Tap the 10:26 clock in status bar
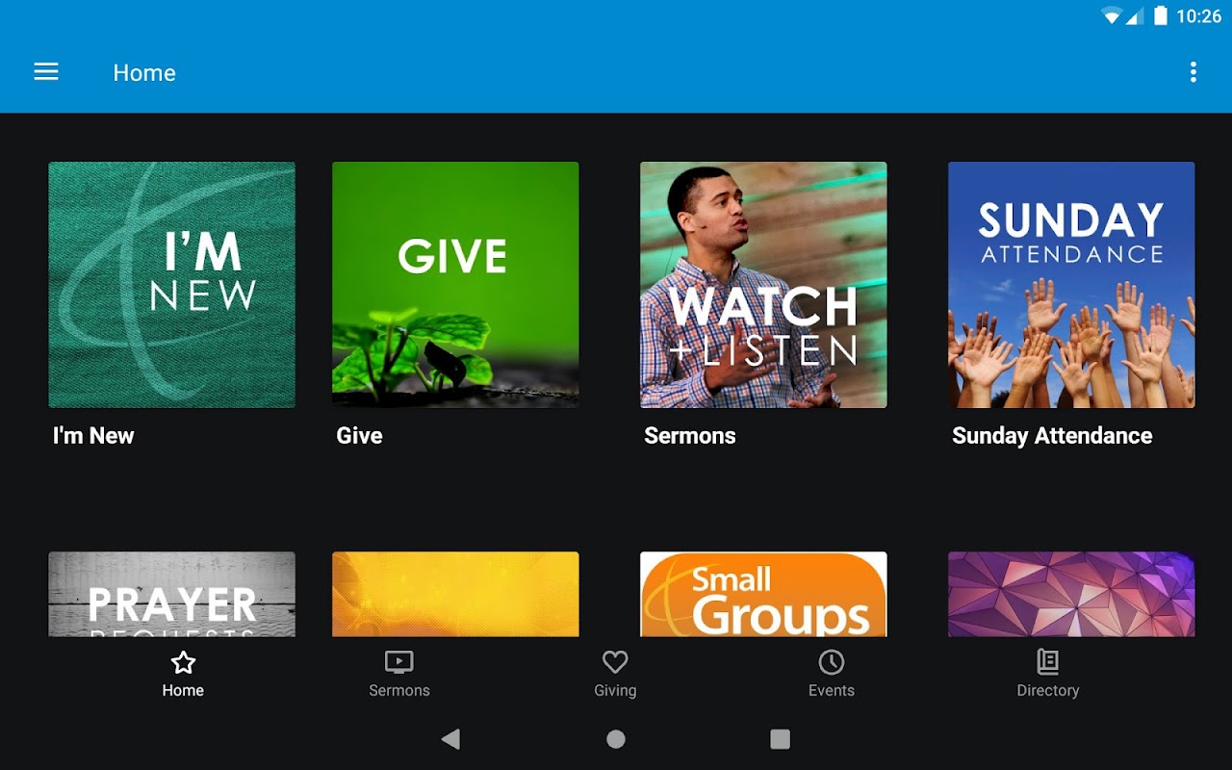 (1199, 16)
